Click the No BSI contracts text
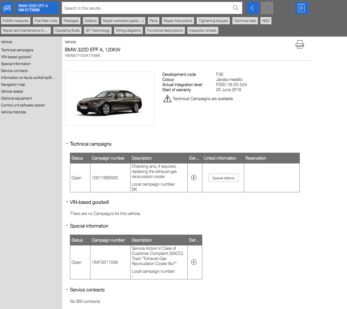 click(85, 301)
